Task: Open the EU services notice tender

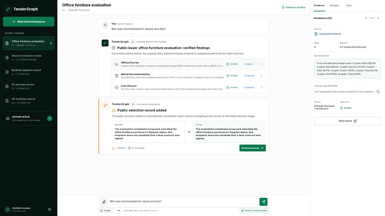Action: click(29, 86)
